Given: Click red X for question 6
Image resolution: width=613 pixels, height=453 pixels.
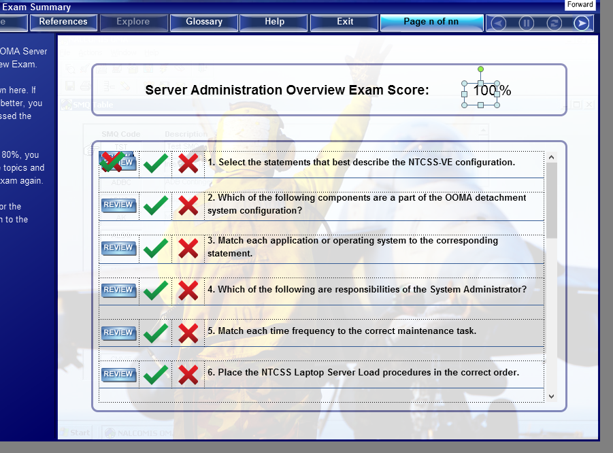Looking at the screenshot, I should click(x=188, y=375).
